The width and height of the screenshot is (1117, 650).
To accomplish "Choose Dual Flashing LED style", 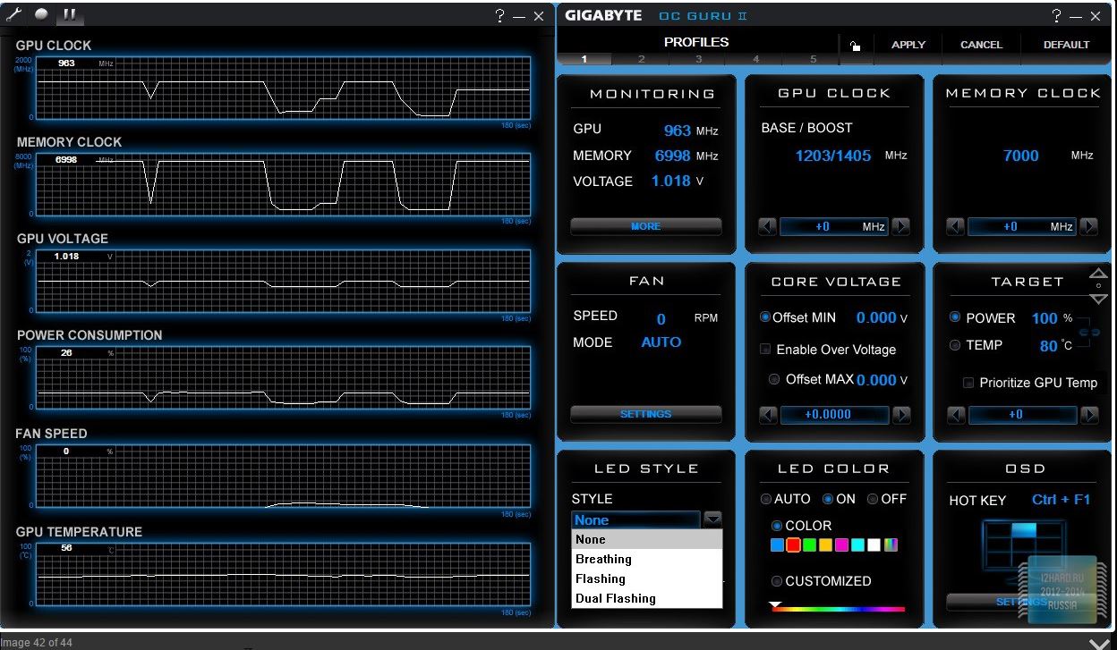I will coord(646,598).
